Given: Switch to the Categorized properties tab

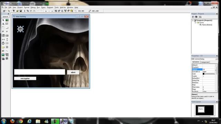Looking at the screenshot, I should [205, 62].
